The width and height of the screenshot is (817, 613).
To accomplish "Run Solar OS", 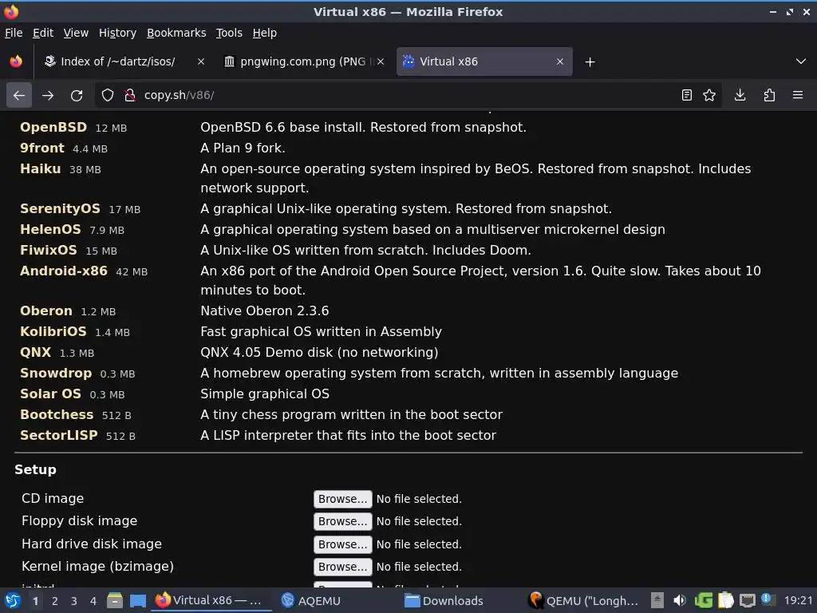I will coord(50,394).
